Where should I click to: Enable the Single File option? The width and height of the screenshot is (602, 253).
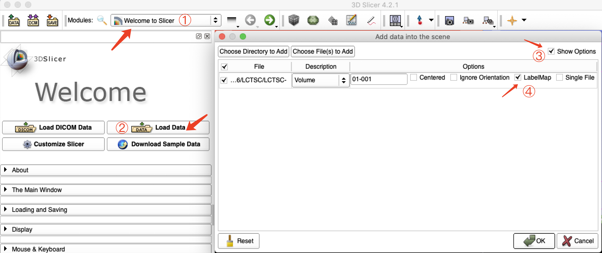tap(560, 77)
